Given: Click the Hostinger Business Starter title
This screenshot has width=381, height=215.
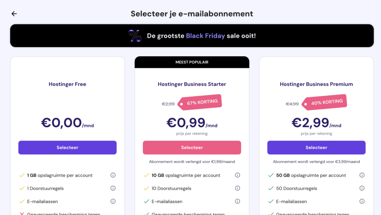Looking at the screenshot, I should point(192,84).
